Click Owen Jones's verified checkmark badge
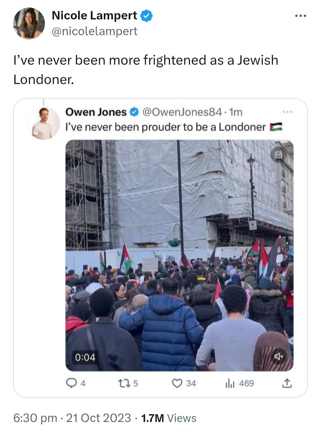Screen dimensions: 321x434 pos(134,112)
